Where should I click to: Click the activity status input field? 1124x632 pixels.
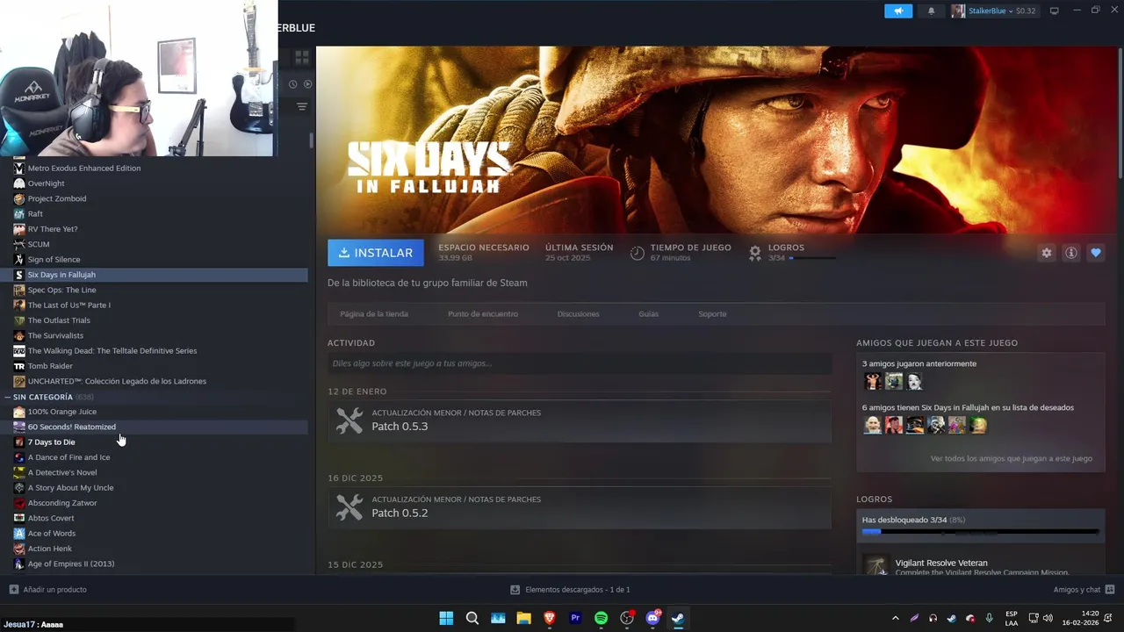(x=580, y=363)
